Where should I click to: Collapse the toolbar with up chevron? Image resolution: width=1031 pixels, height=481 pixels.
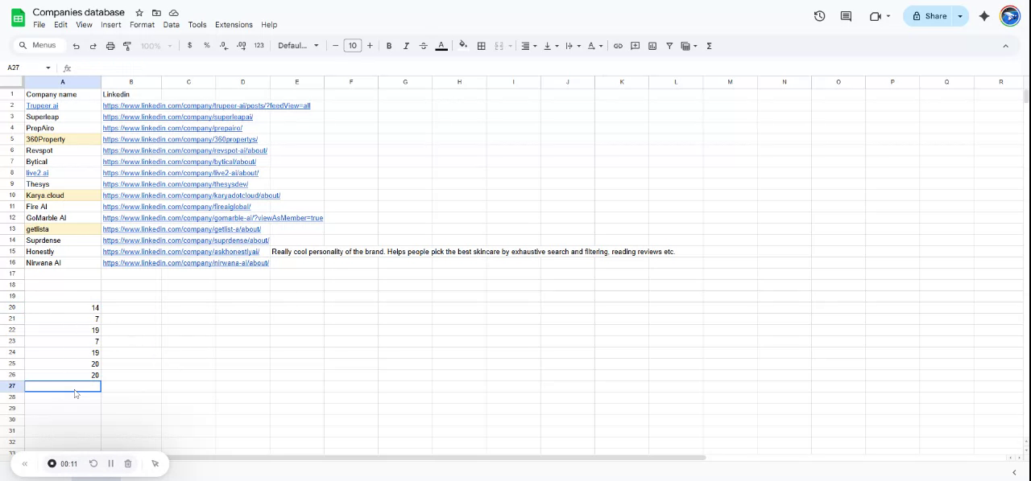coord(1005,46)
